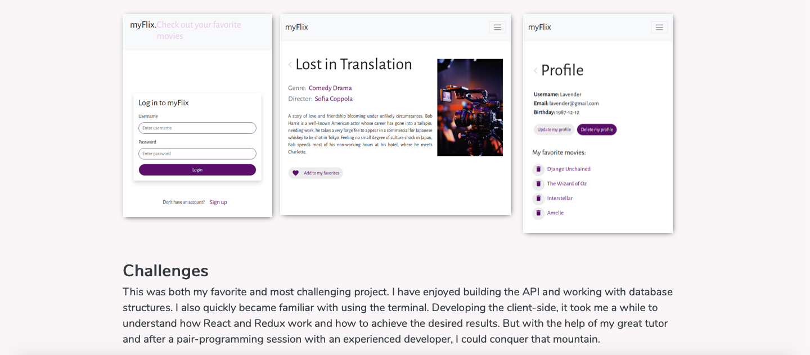Click the back chevron beside Profile heading

535,71
